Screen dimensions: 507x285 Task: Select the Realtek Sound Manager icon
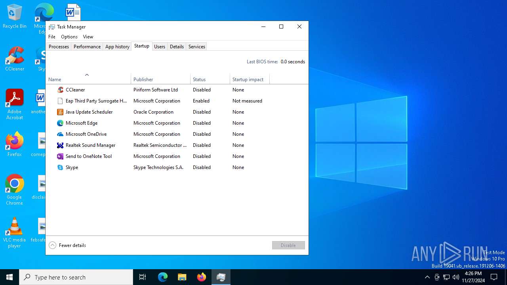60,145
